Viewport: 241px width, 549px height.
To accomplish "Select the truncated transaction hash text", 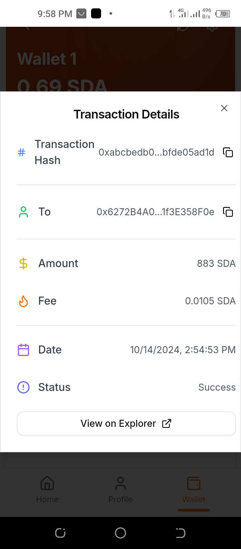I will (156, 152).
